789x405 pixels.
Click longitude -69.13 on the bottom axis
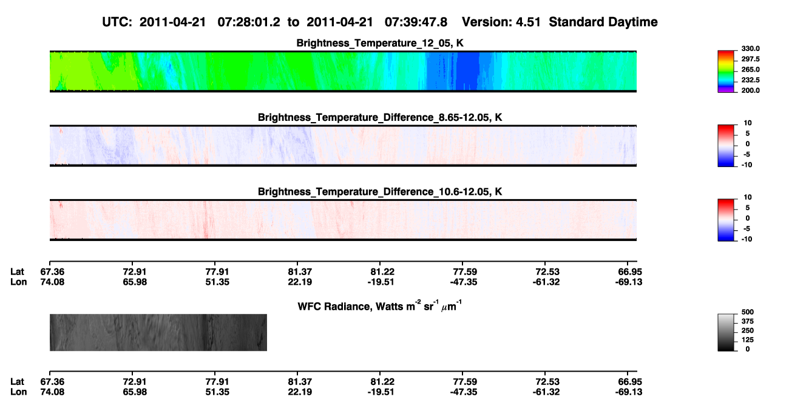coord(629,392)
